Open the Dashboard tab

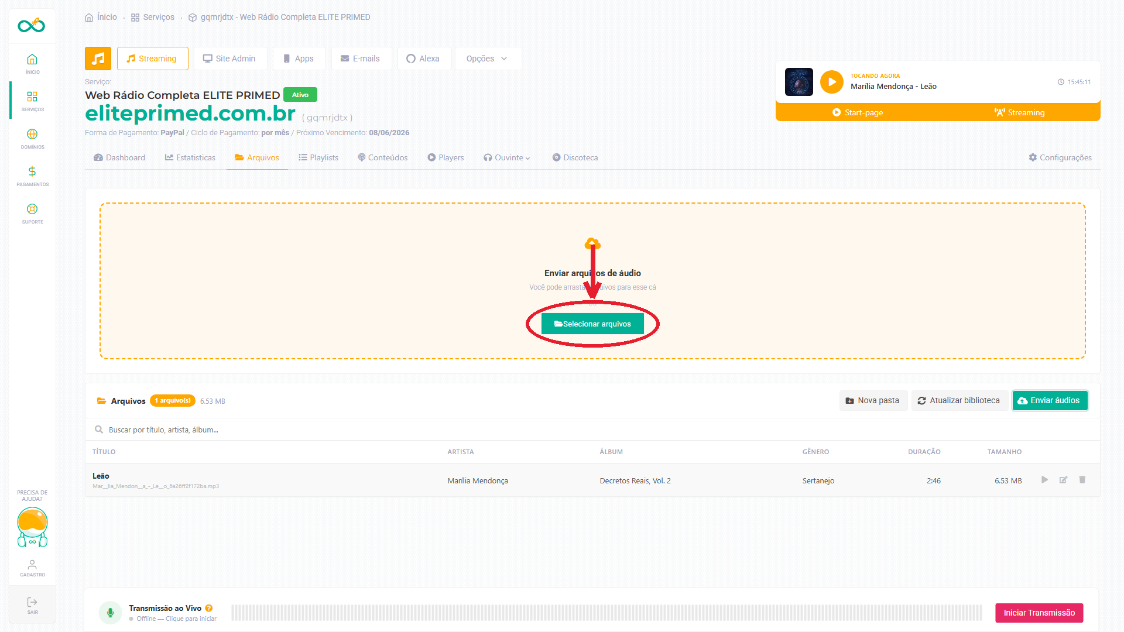(119, 157)
